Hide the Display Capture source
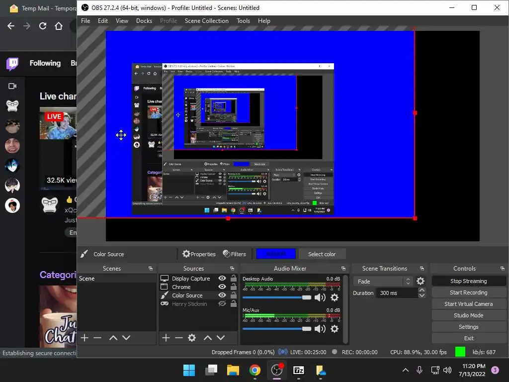This screenshot has width=509, height=382. 222,279
